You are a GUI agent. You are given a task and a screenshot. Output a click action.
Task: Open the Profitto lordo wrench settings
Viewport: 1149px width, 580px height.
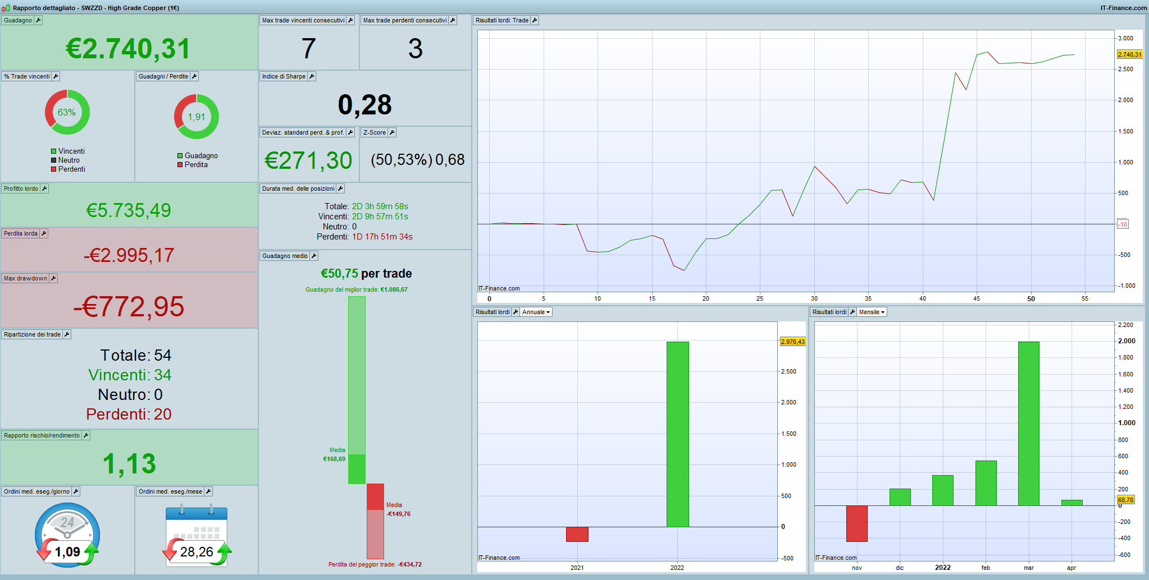(x=44, y=188)
